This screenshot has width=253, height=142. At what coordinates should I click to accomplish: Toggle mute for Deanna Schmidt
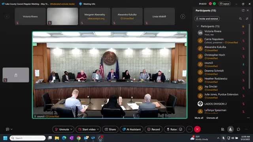pyautogui.click(x=244, y=72)
